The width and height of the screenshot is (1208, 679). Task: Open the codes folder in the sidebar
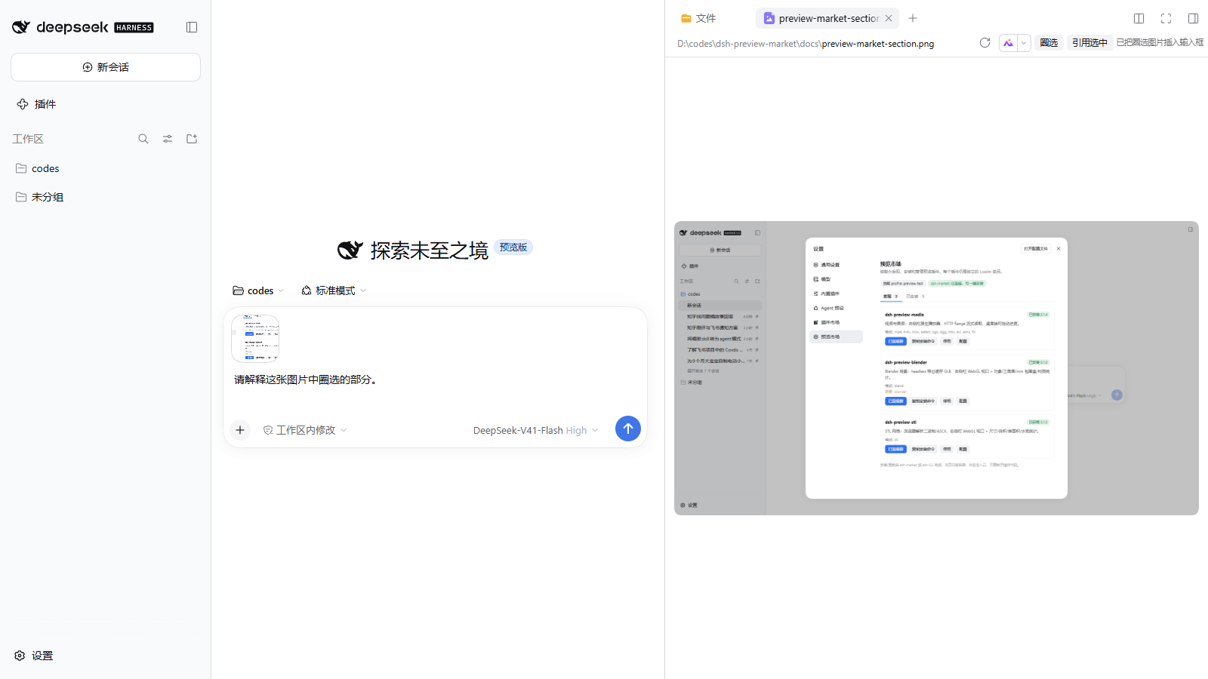pyautogui.click(x=106, y=168)
